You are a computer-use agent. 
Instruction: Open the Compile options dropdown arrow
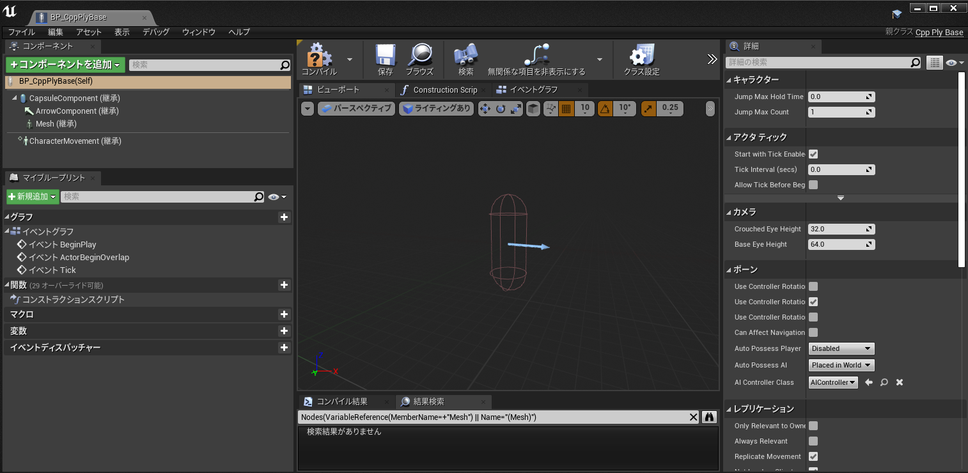click(x=350, y=59)
